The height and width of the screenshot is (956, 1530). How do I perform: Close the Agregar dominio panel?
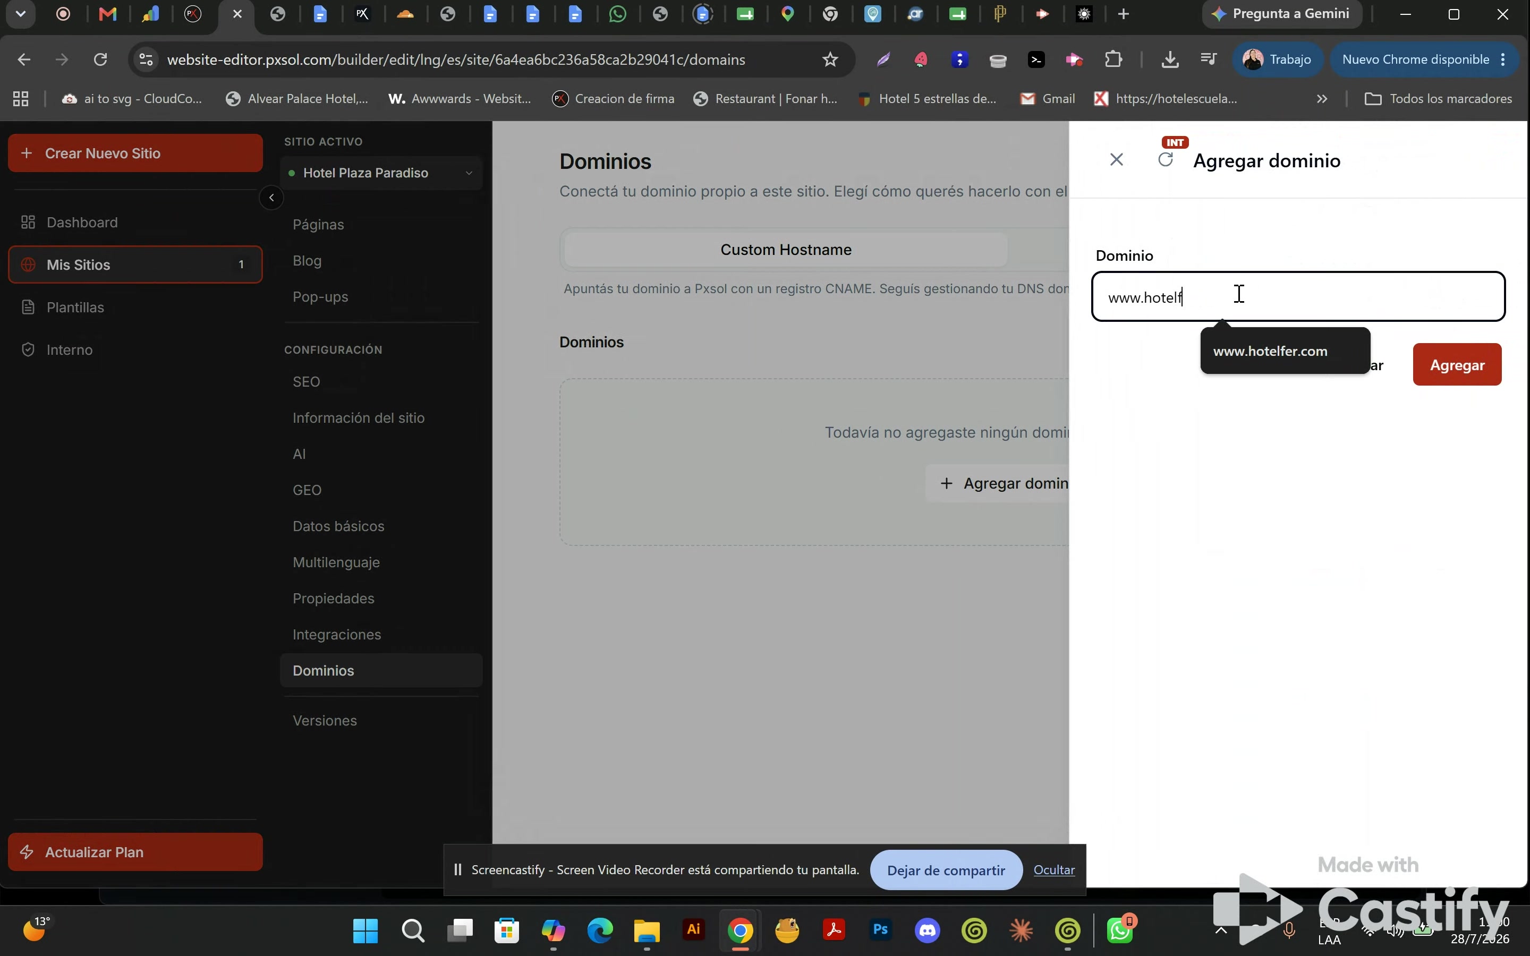pyautogui.click(x=1117, y=160)
